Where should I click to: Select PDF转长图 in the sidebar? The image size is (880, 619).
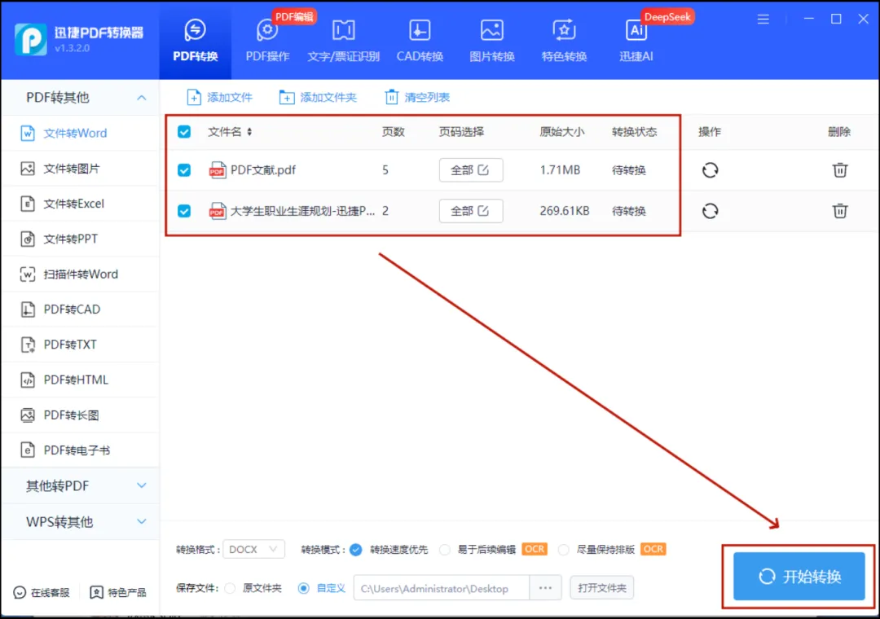tap(81, 415)
